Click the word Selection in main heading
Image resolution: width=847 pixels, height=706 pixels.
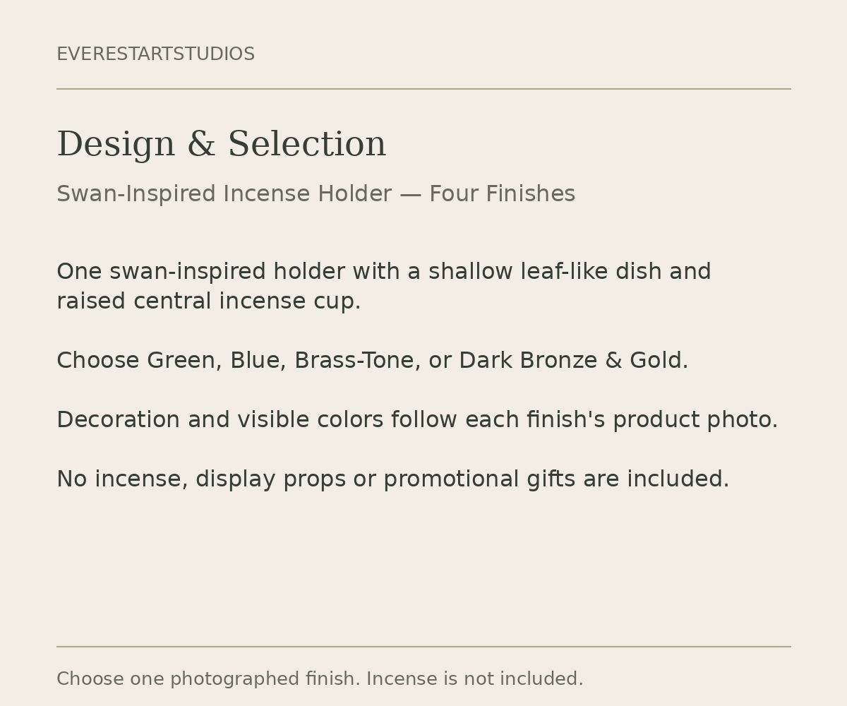[x=307, y=145]
